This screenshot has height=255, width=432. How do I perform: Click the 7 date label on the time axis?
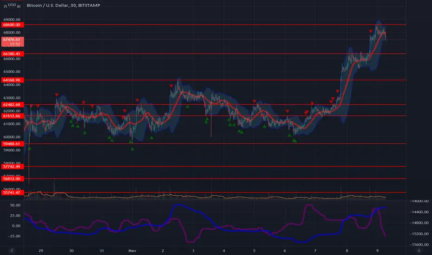(315, 250)
